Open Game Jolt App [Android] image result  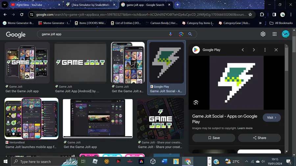(x=80, y=63)
